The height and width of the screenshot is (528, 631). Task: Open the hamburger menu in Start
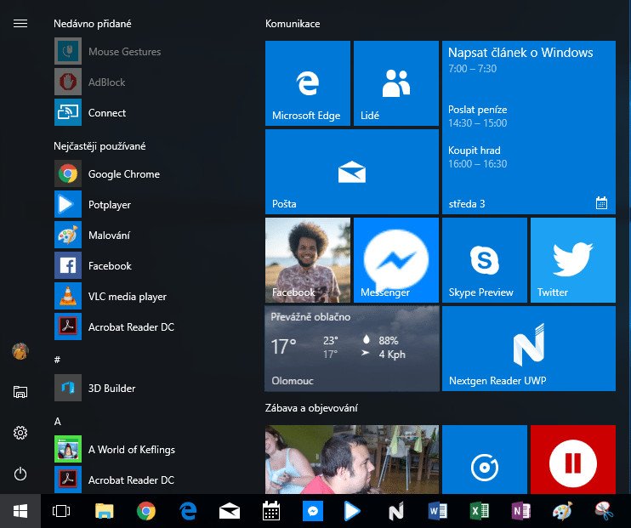point(20,23)
